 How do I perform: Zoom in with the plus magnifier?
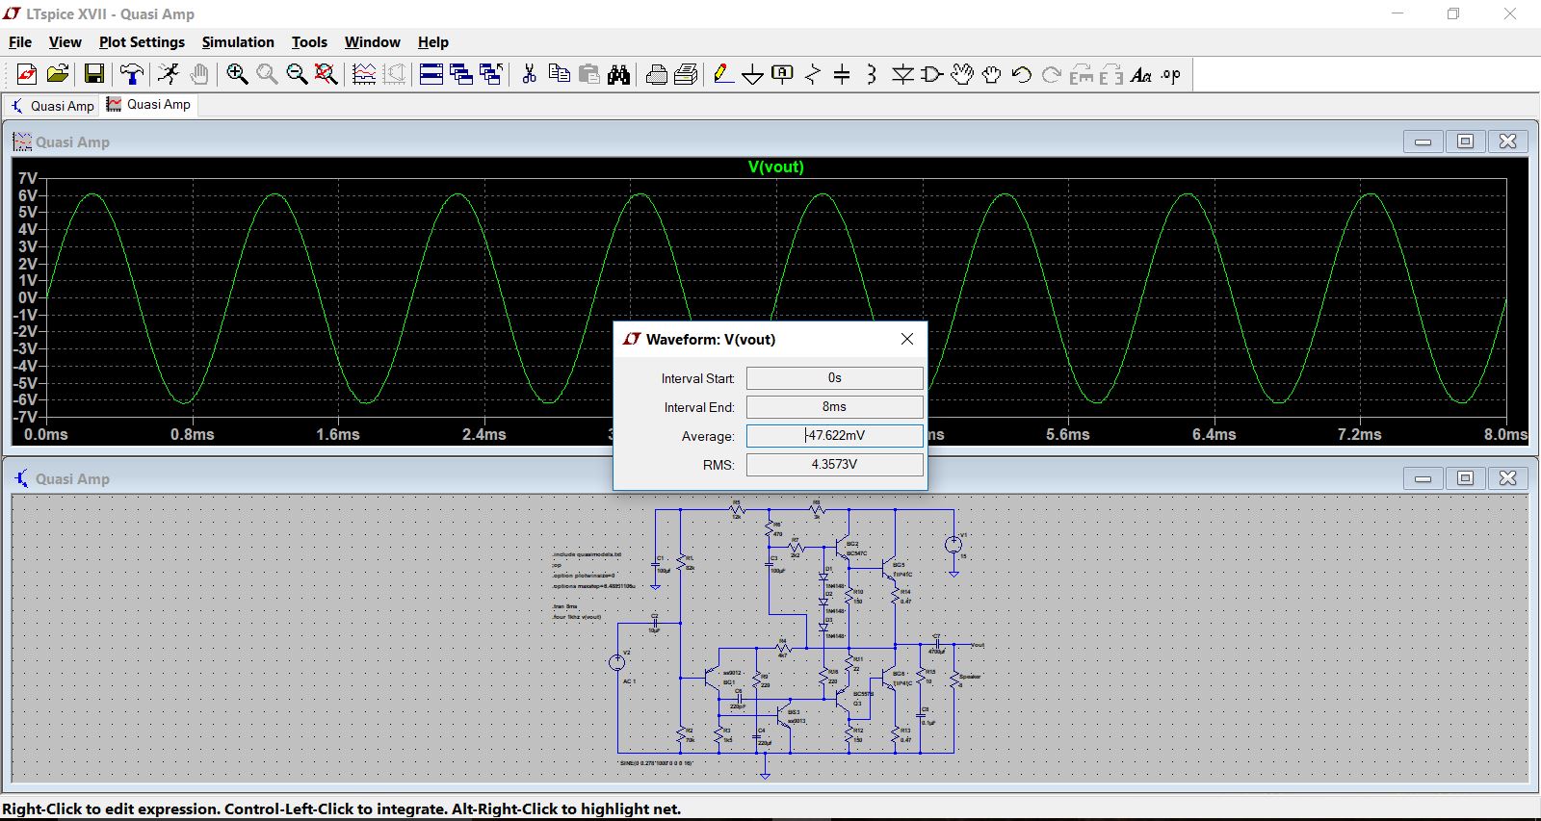click(x=237, y=74)
